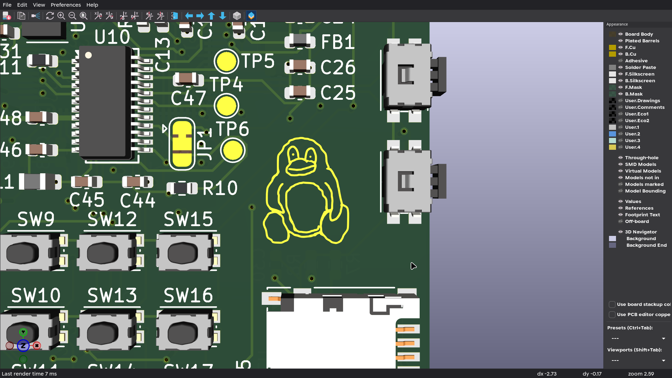The image size is (672, 378).
Task: Flip the board view icon
Action: pyautogui.click(x=175, y=16)
